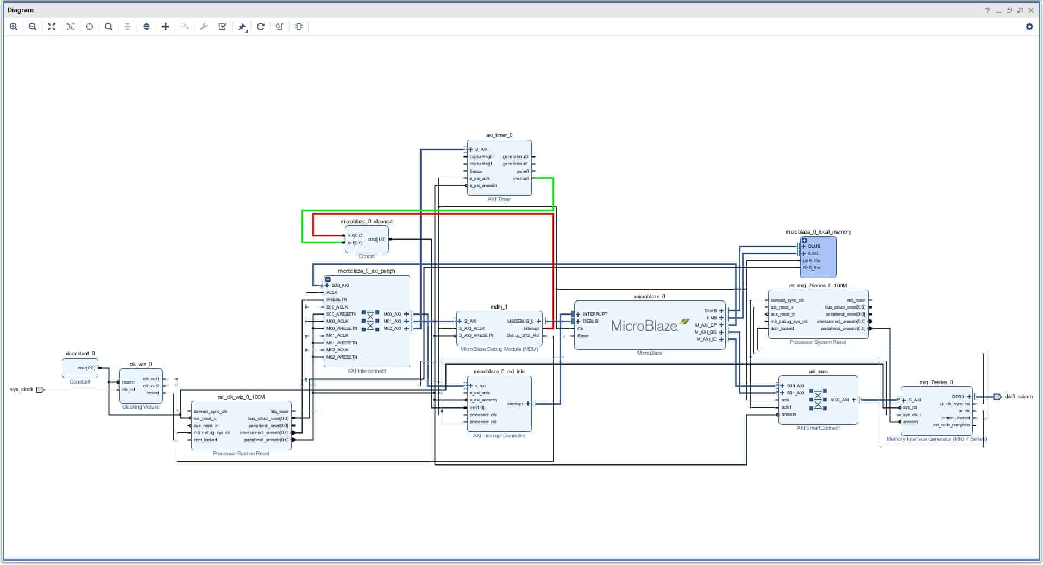
Task: Select the sys_clock input port
Action: (x=40, y=390)
